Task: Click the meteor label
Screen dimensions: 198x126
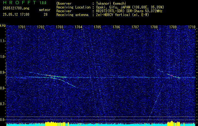Action: pyautogui.click(x=45, y=10)
